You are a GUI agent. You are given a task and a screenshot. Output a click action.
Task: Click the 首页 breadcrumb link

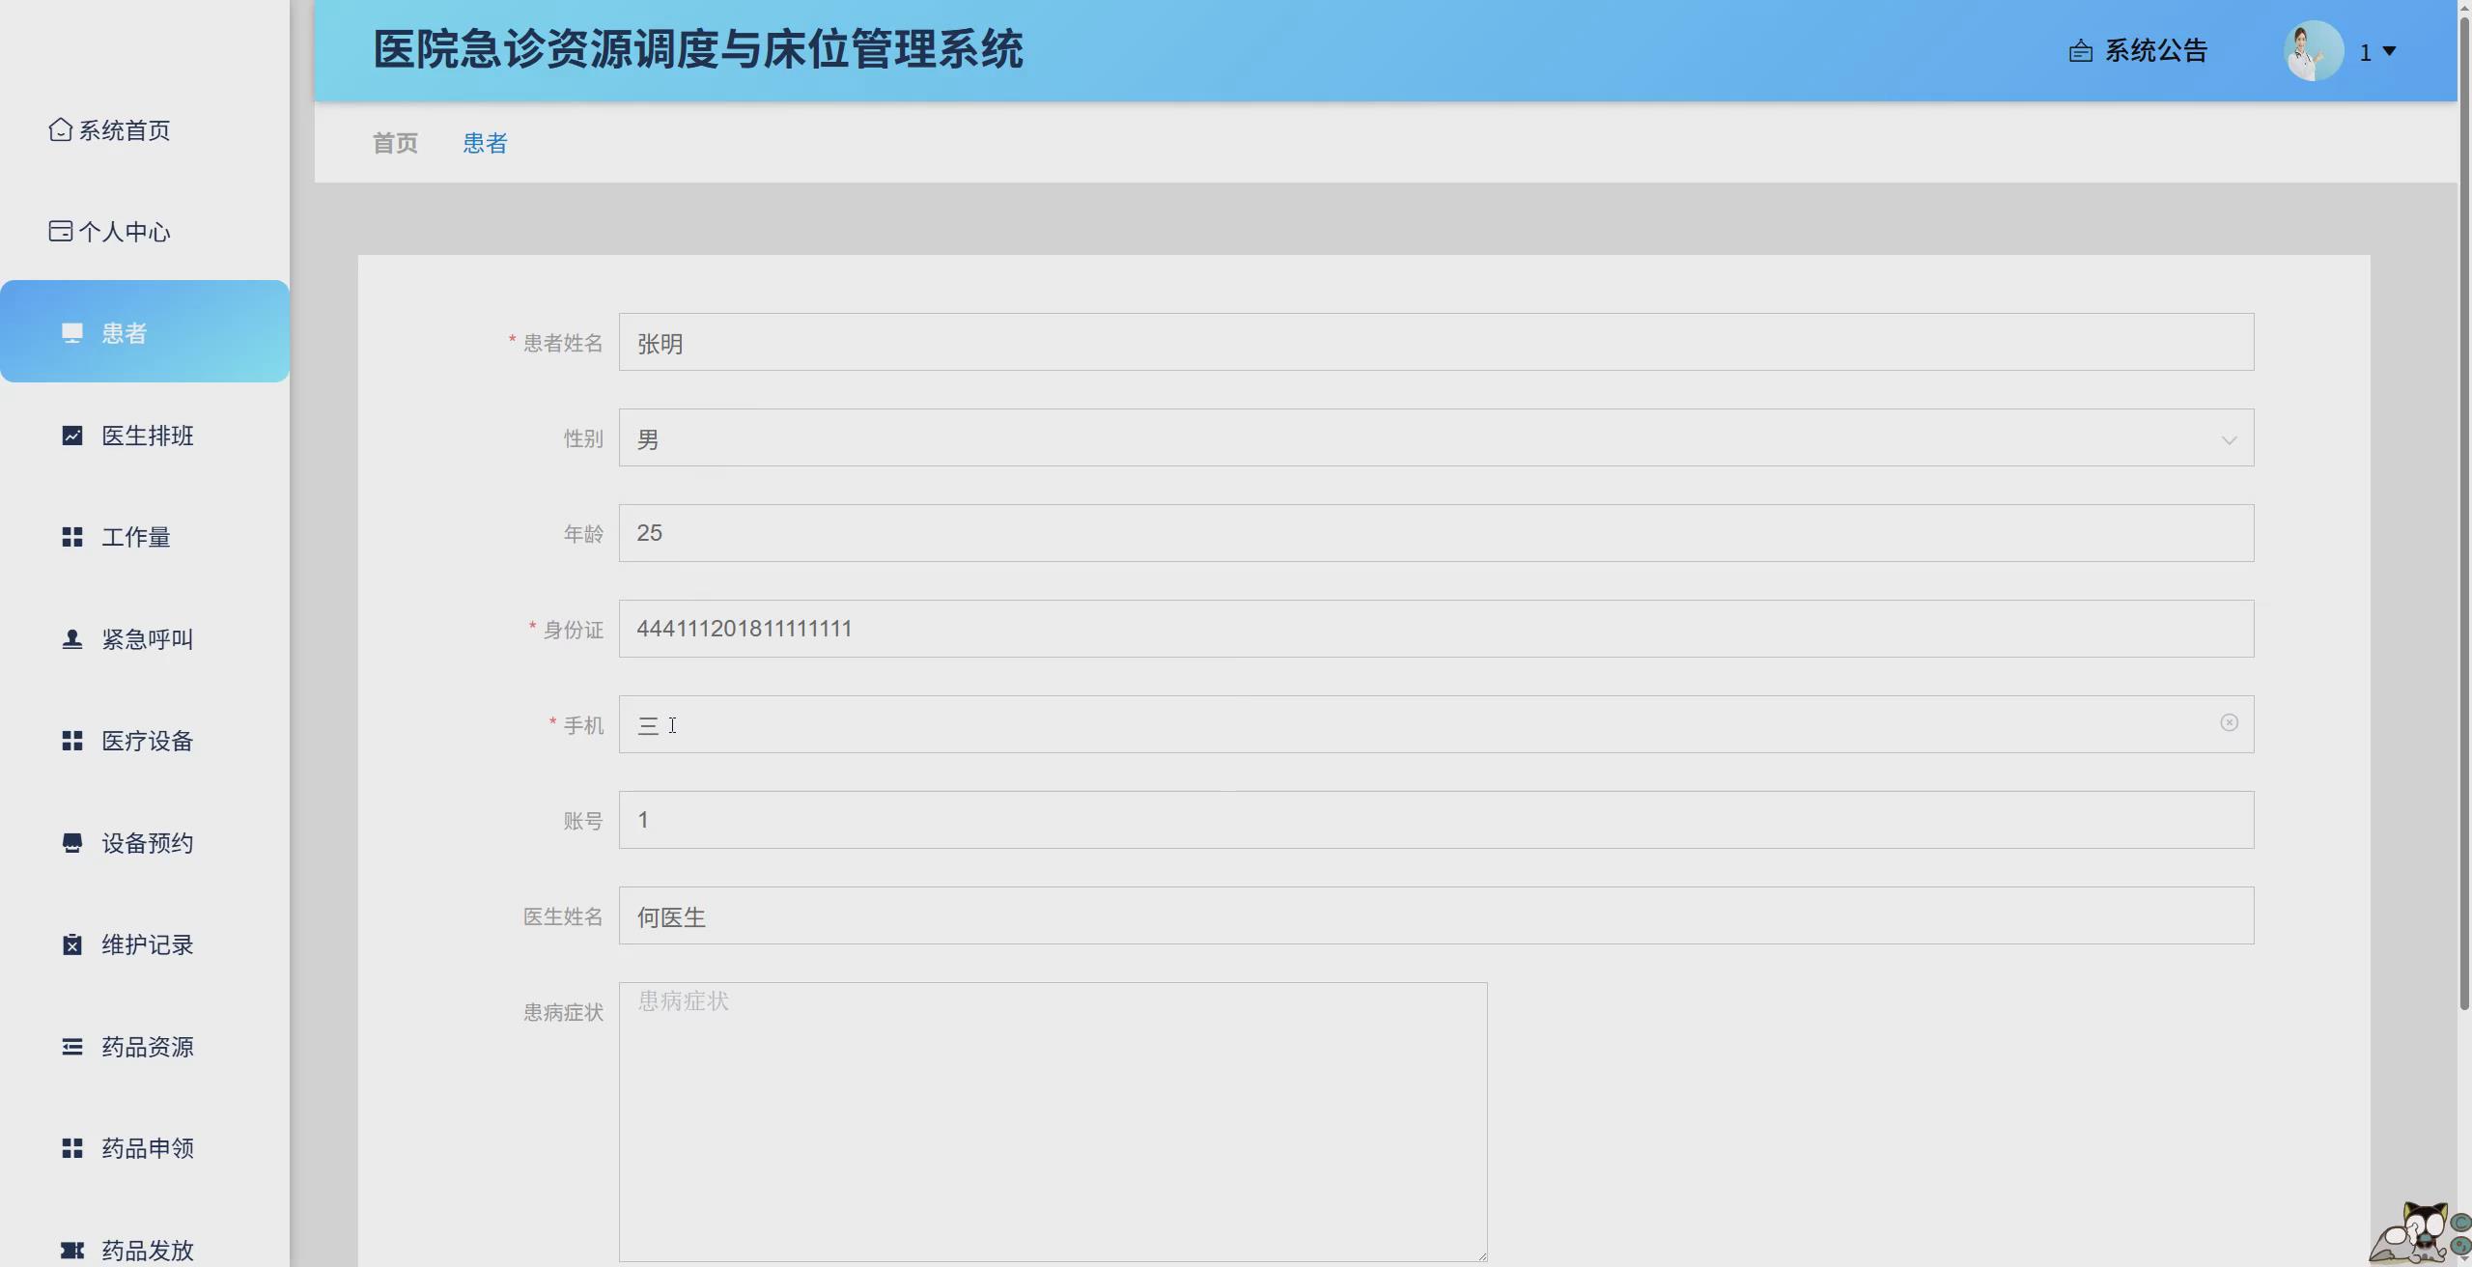(396, 143)
